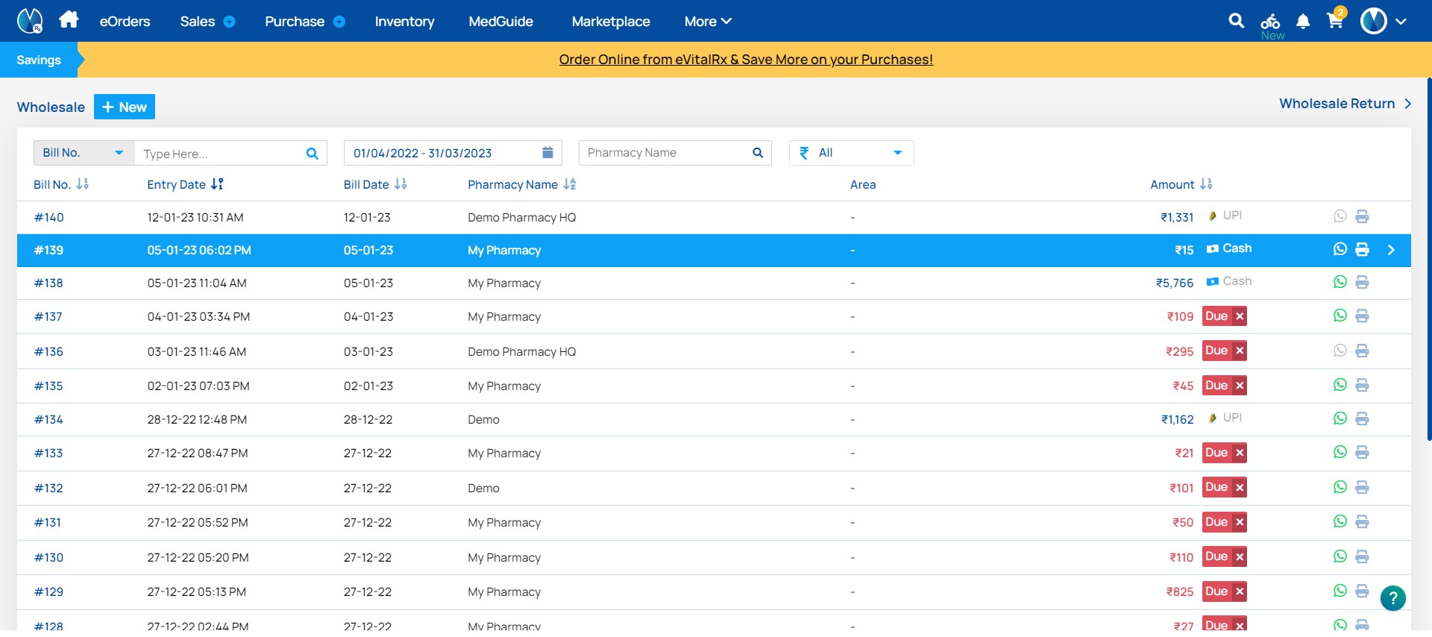Screen dimensions: 1432x637
Task: Sort by Bill Date column
Action: tap(401, 183)
